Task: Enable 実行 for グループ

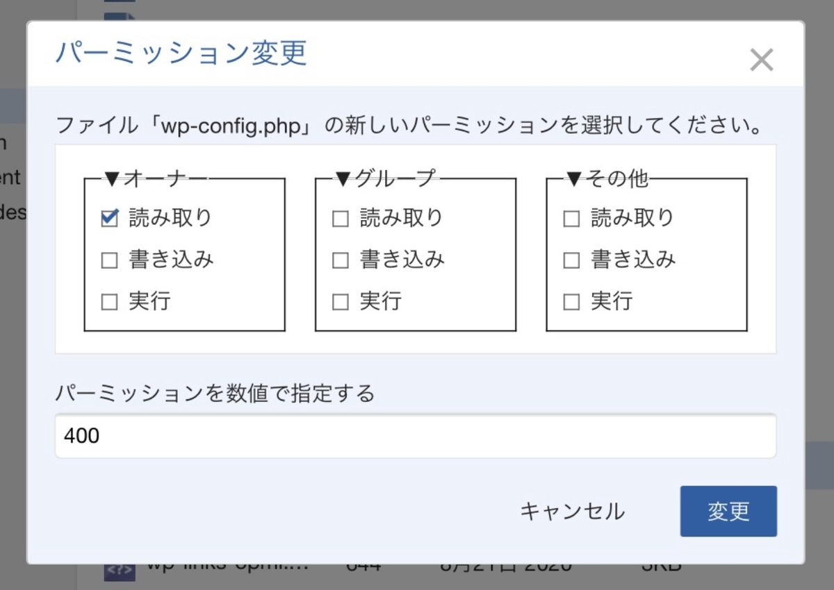Action: (340, 302)
